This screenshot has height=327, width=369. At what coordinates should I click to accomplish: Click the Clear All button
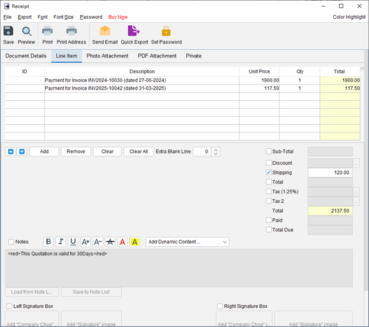coord(139,152)
